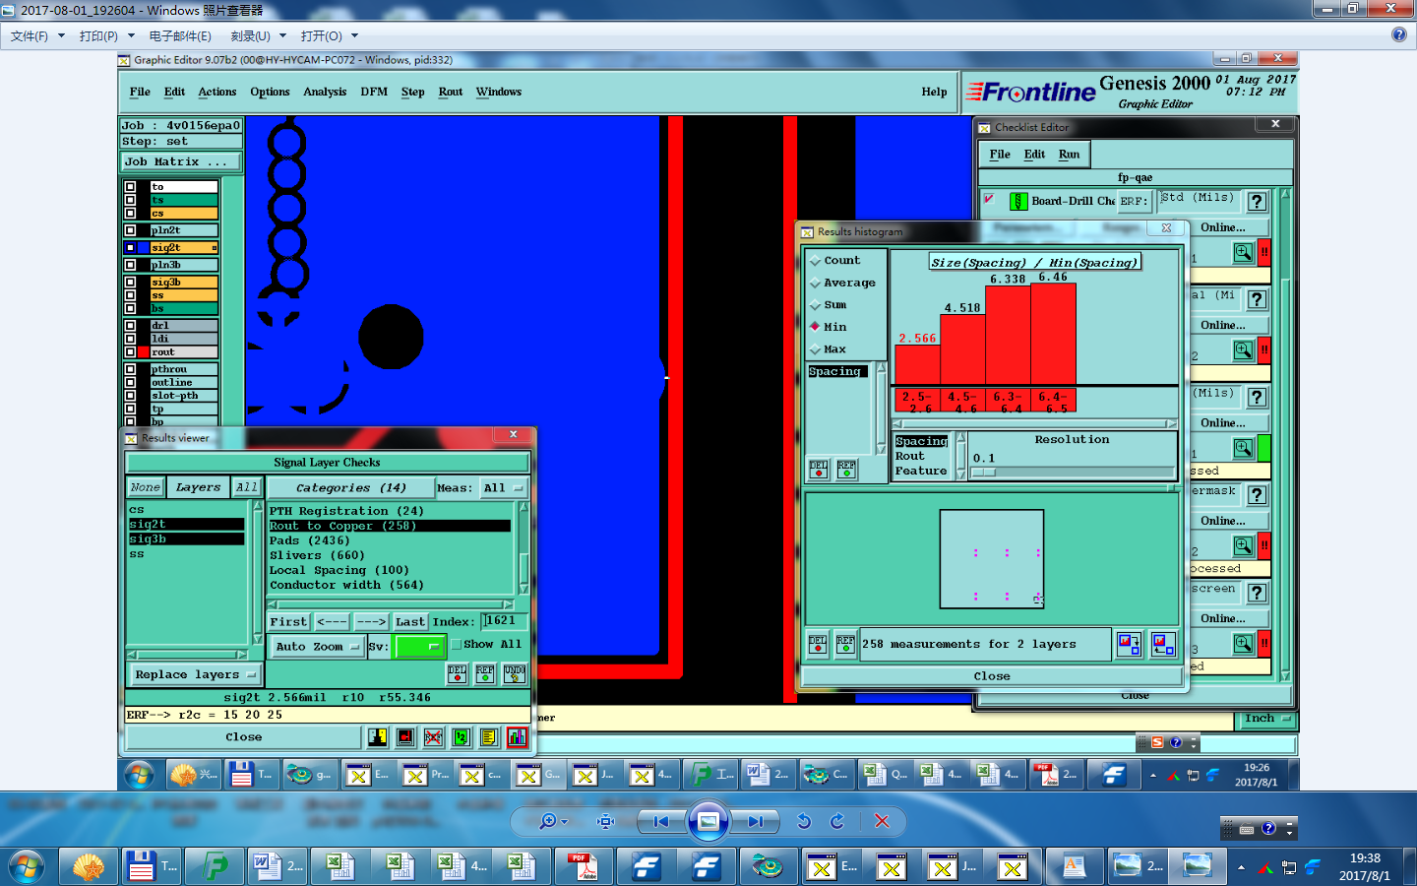Open the green Sv severity dropdown
Screen dimensions: 1417x886
click(x=419, y=647)
